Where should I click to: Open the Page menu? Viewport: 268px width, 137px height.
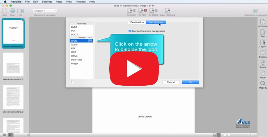coord(59,1)
